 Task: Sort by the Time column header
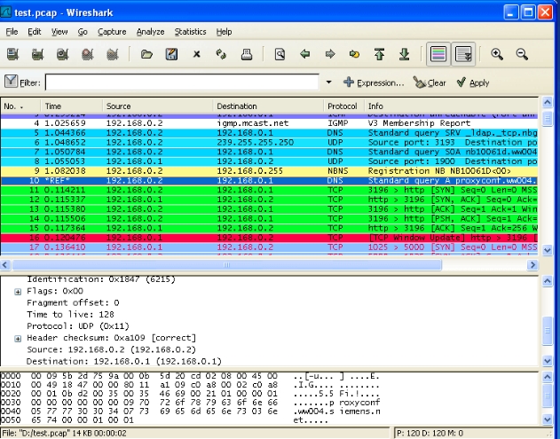pos(71,106)
